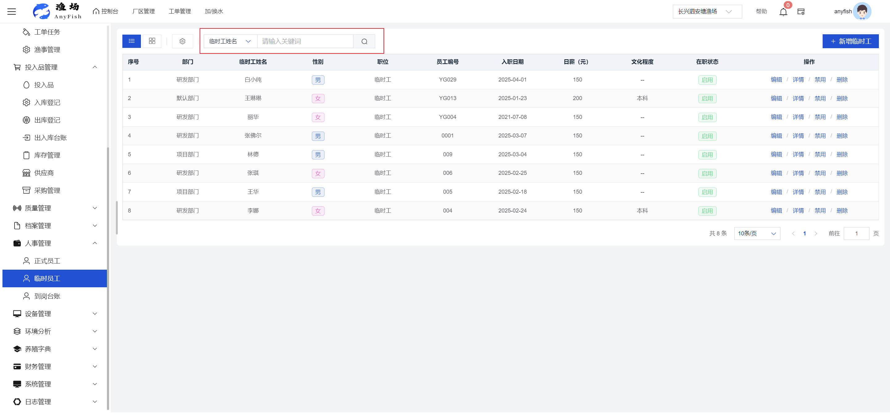Viewport: 890px width, 417px height.
Task: Go to 正式员工 in sidebar
Action: click(47, 261)
